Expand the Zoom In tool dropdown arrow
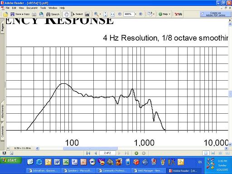 tap(100, 14)
